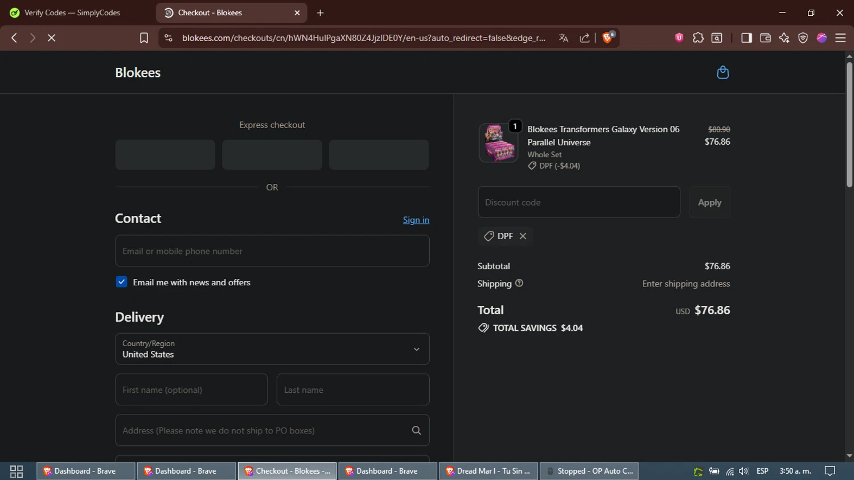
Task: Focus the First name (optional) field
Action: tap(191, 389)
